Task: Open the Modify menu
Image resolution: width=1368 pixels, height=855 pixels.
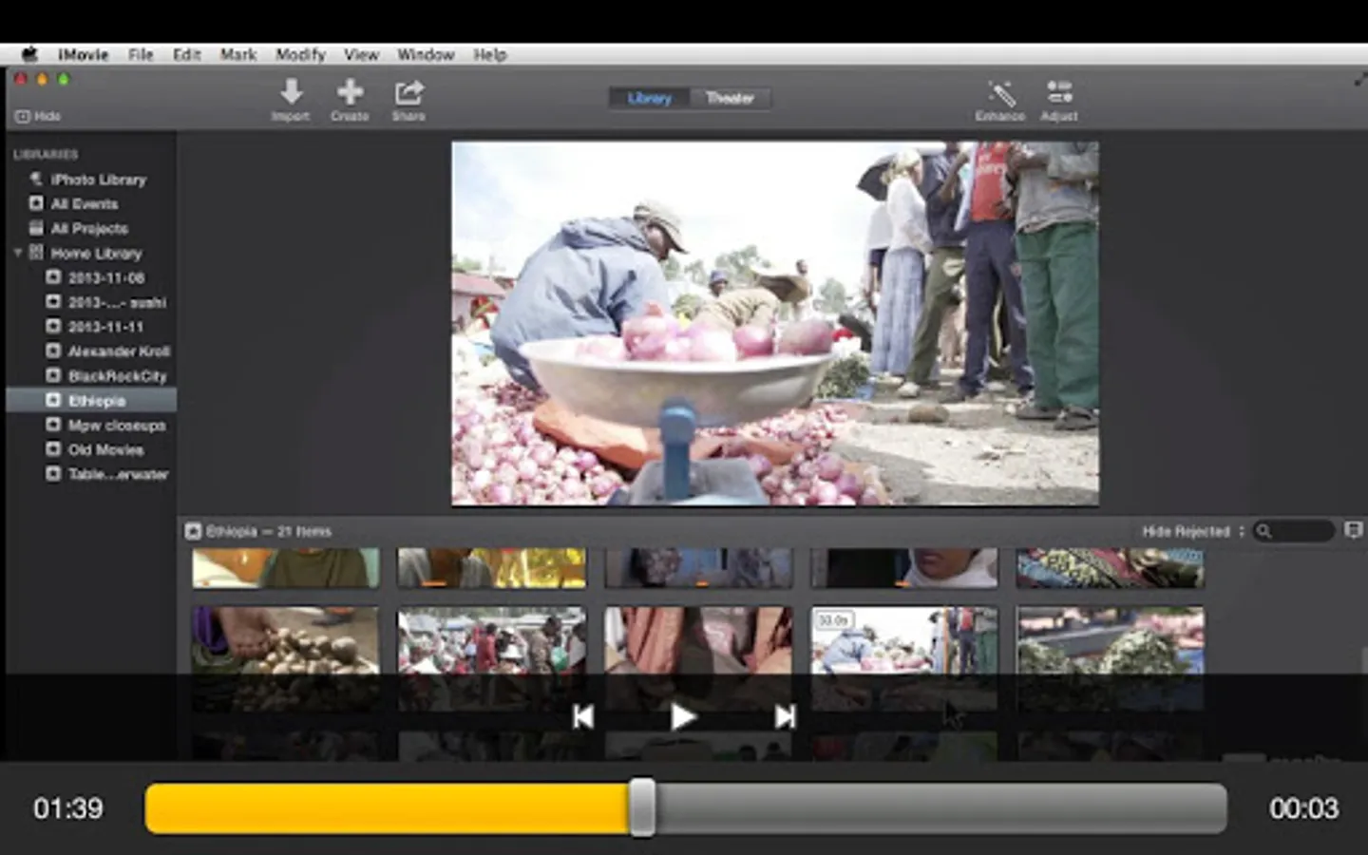Action: click(x=300, y=54)
